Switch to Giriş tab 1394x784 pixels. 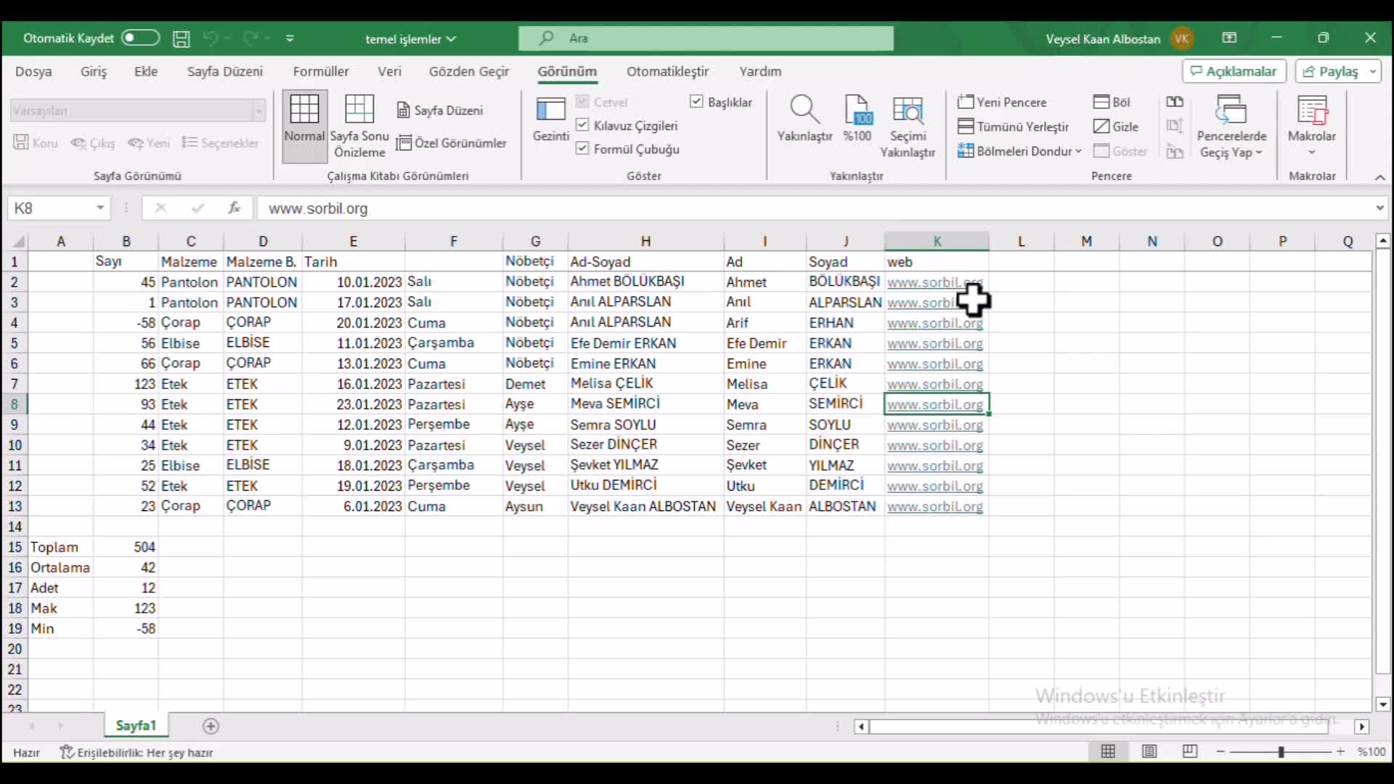(x=94, y=71)
